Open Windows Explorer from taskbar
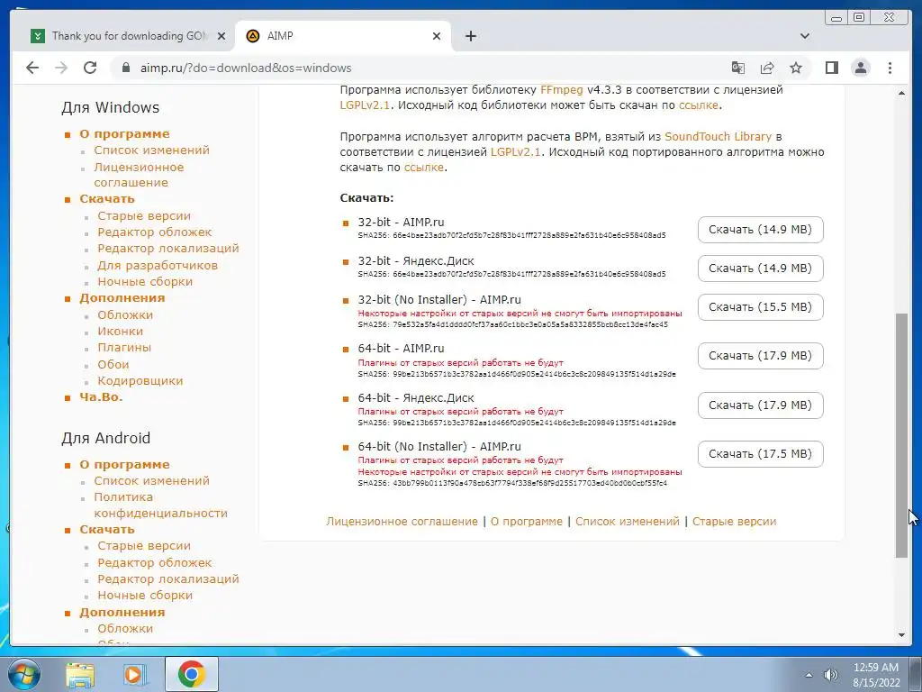 click(x=80, y=674)
